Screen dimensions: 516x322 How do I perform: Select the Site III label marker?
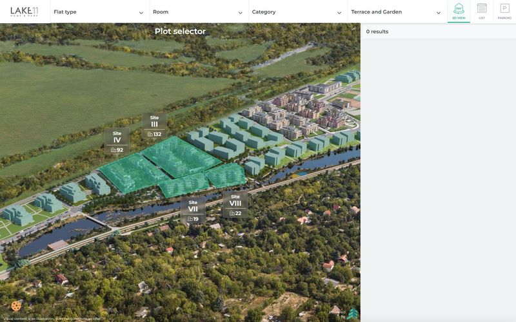(x=154, y=126)
